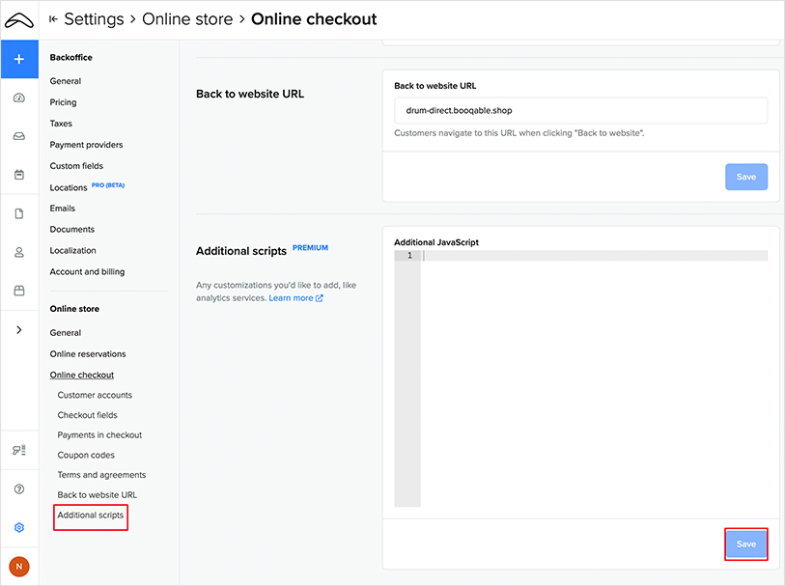The width and height of the screenshot is (785, 586).
Task: Open the customers person icon
Action: click(19, 252)
